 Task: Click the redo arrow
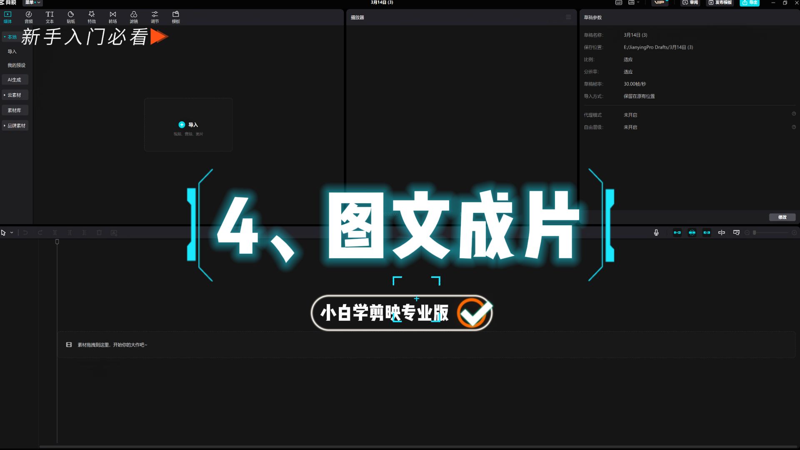pos(40,232)
